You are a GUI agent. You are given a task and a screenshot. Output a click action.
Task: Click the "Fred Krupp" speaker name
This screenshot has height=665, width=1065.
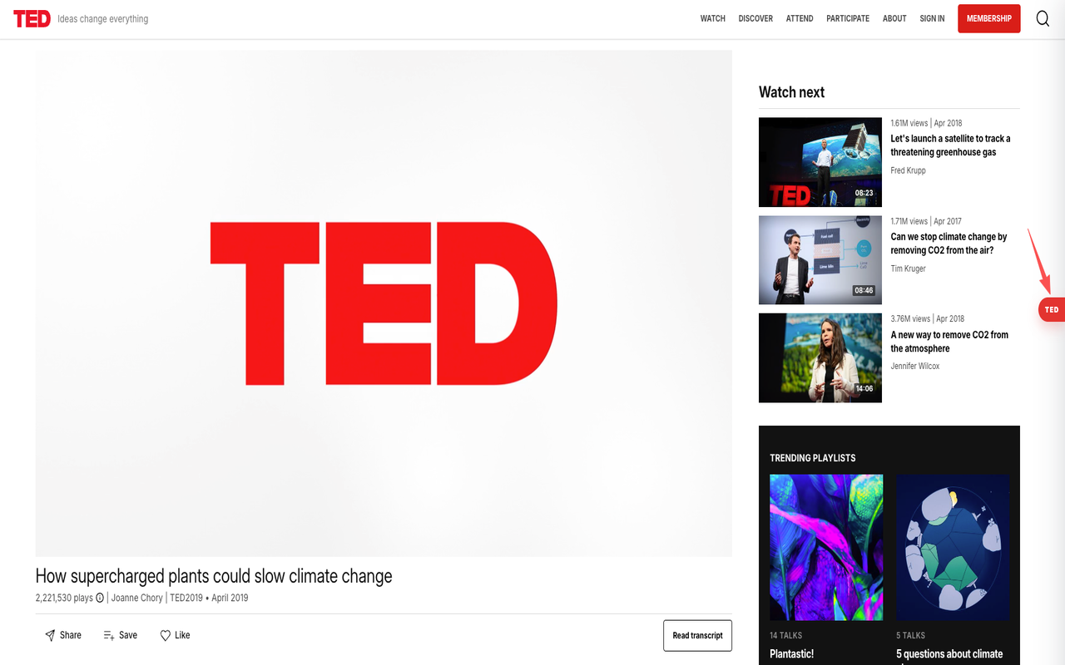click(x=908, y=170)
